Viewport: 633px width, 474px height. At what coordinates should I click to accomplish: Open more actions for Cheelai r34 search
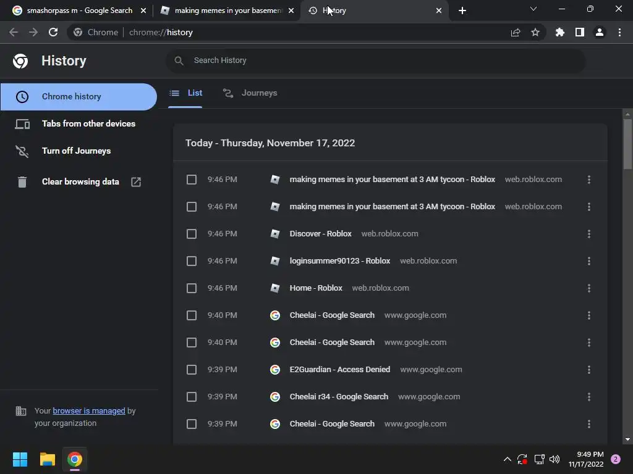coord(589,397)
